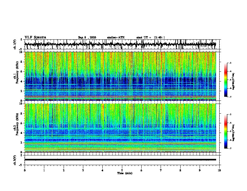Screen dimensions: 247x191
Task: Click the "station= ATH" header label
Action: pyautogui.click(x=116, y=37)
